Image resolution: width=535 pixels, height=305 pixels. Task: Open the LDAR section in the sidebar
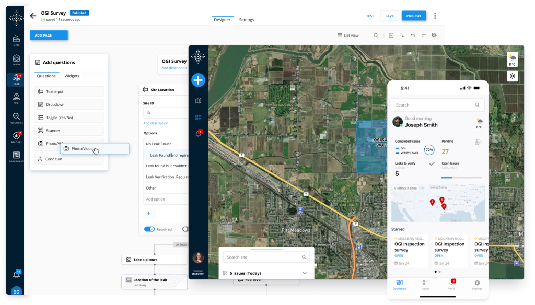16,79
